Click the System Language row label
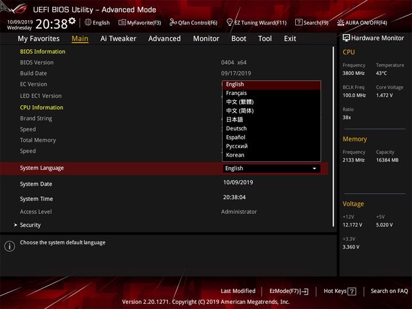The height and width of the screenshot is (309, 412). (42, 168)
